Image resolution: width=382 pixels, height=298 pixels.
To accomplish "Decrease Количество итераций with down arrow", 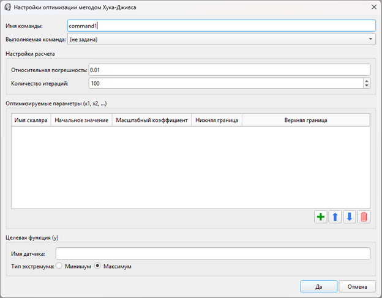I will point(367,86).
